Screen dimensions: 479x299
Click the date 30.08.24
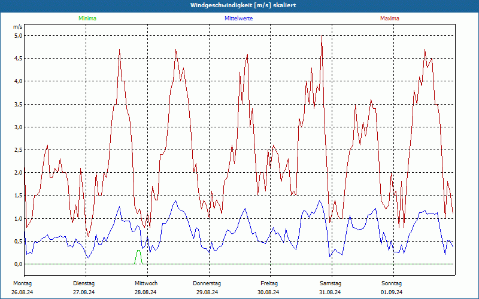point(268,292)
